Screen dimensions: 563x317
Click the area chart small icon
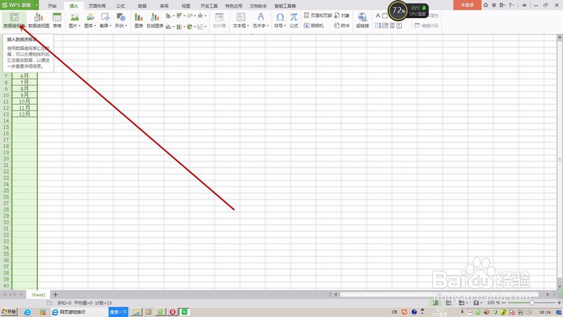tap(168, 27)
